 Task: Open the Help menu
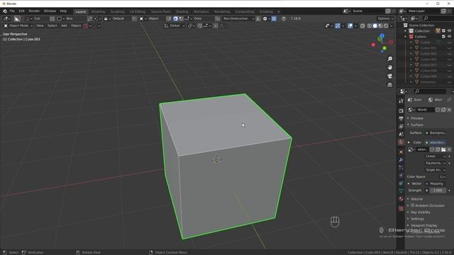(63, 11)
